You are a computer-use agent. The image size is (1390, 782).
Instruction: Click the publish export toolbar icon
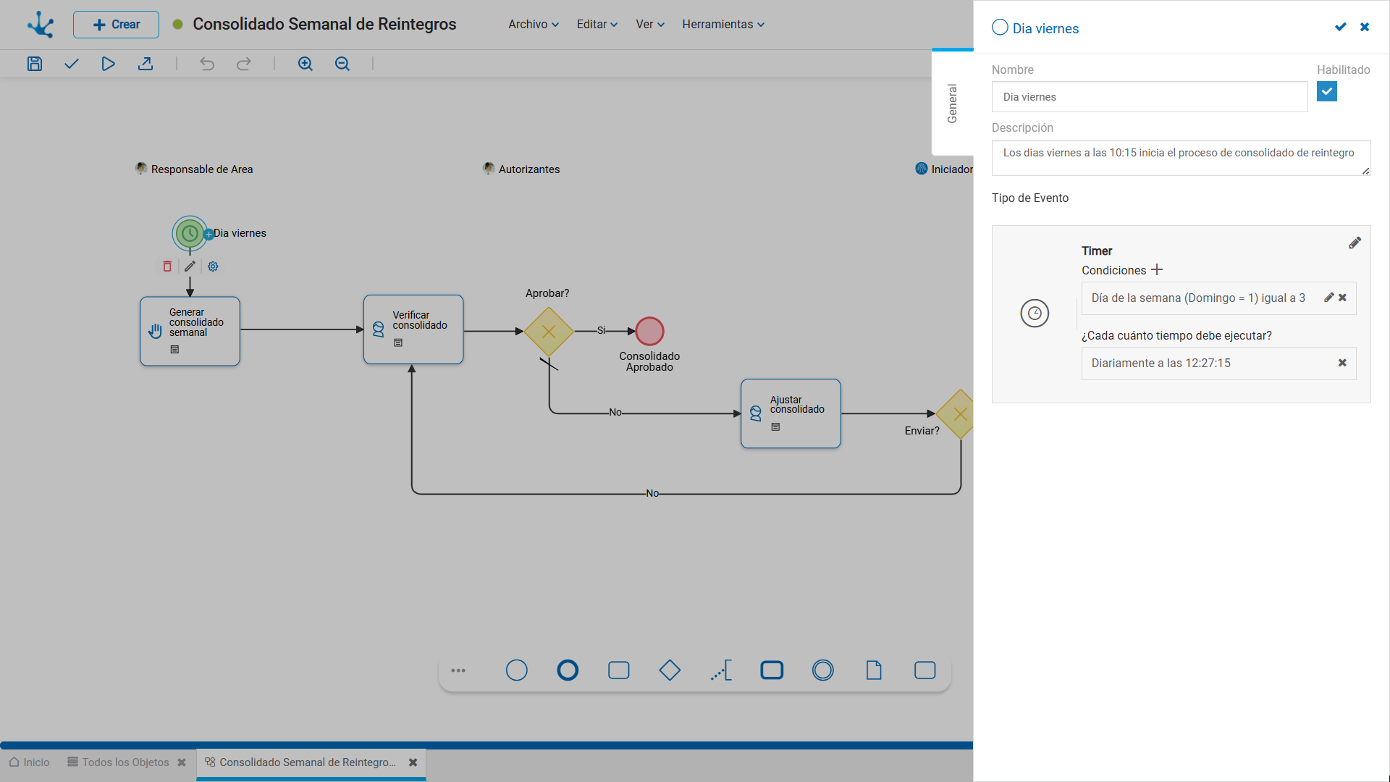pos(146,64)
